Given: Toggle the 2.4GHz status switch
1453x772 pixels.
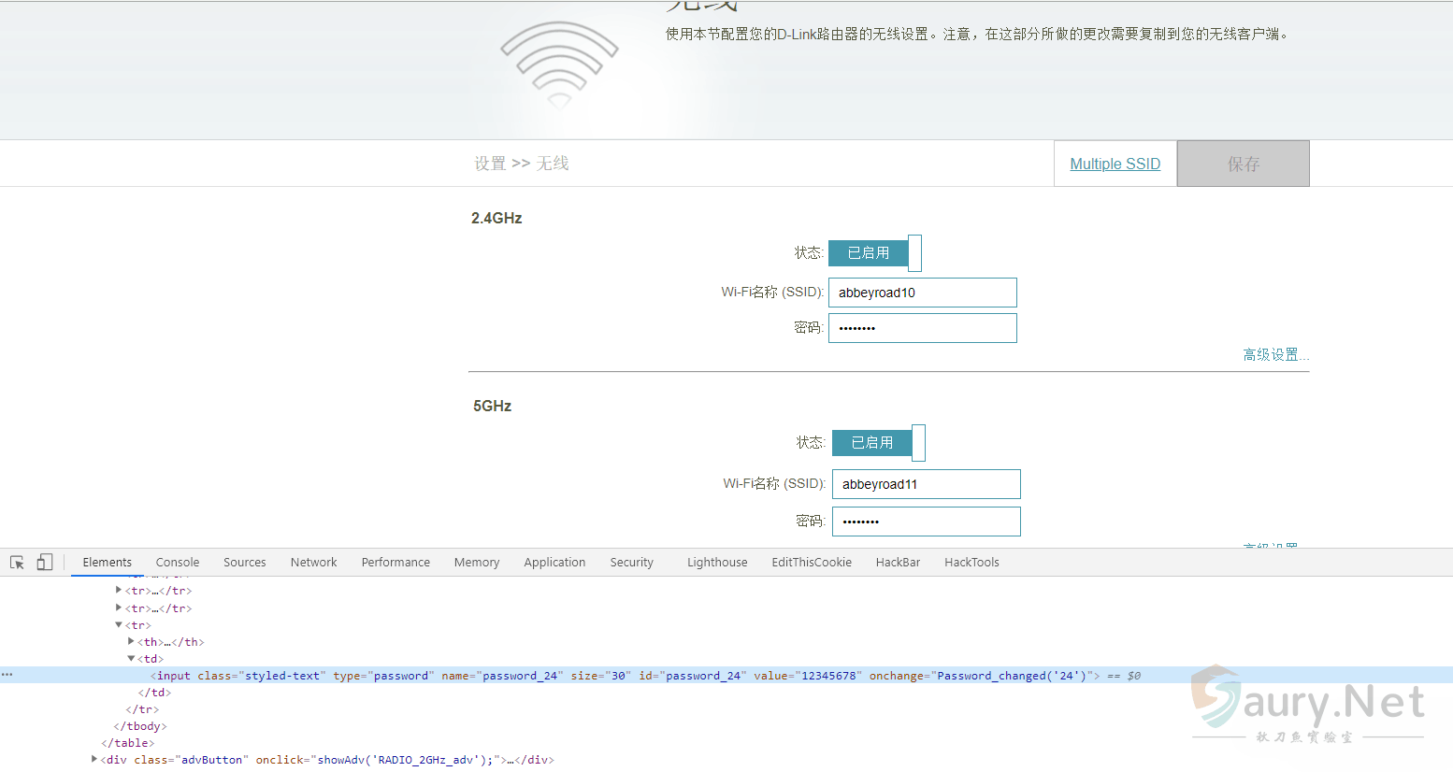Looking at the screenshot, I should coord(874,253).
